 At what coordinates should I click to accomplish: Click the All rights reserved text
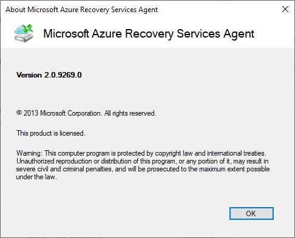pos(131,113)
